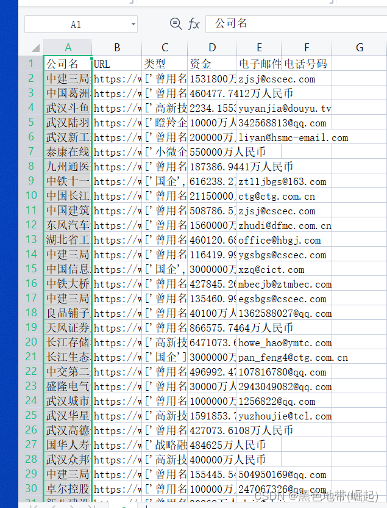Click the 电话号码 header cell
The height and width of the screenshot is (508, 387).
pos(307,64)
